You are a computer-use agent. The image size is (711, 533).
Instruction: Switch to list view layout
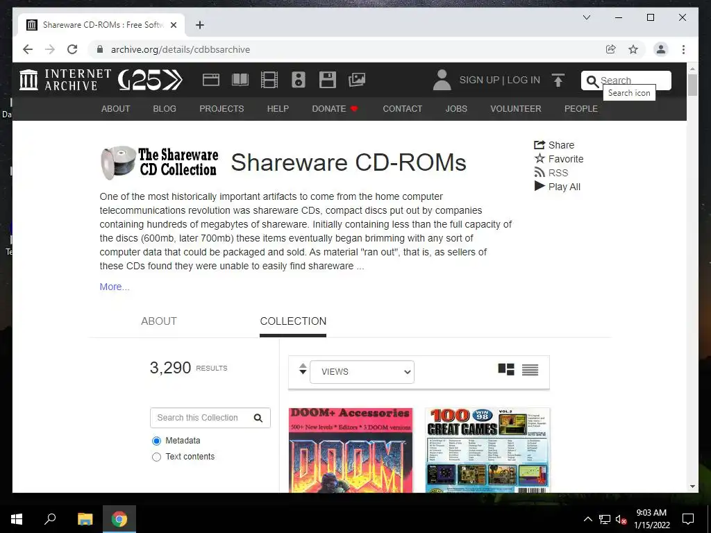[x=530, y=370]
